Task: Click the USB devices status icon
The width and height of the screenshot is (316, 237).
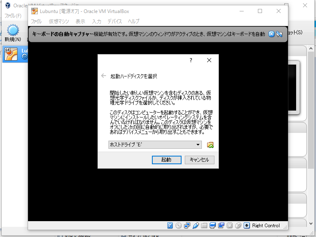Action: [x=195, y=225]
